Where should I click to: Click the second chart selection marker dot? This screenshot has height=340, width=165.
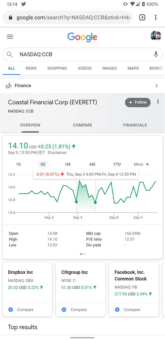coord(95,202)
